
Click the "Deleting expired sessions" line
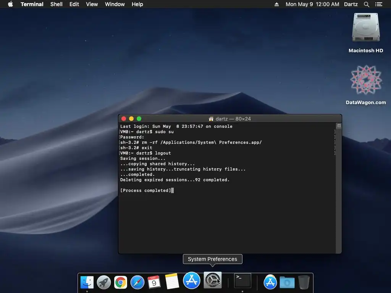[175, 180]
